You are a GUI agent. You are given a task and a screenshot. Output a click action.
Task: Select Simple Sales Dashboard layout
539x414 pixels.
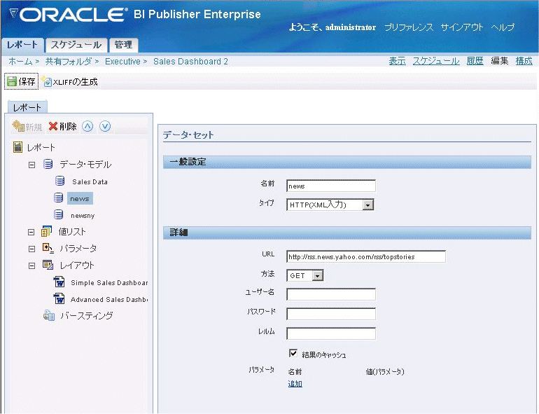(x=109, y=282)
